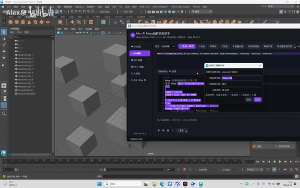The image size is (300, 188).
Task: Create a polygon cone from the shelf
Action: click(x=29, y=22)
